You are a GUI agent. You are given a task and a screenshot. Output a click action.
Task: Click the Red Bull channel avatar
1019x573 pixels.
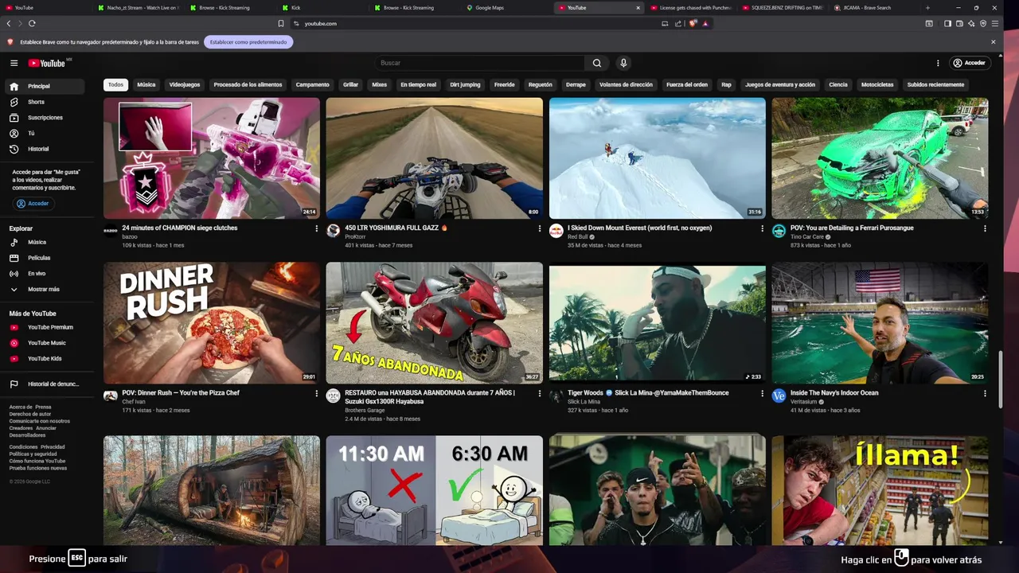click(x=556, y=231)
